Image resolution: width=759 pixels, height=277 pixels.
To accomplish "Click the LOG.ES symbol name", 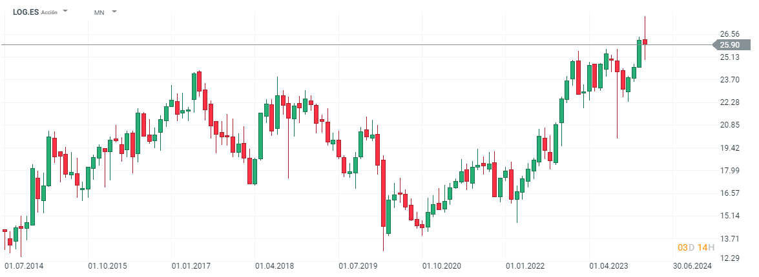I will click(x=26, y=12).
